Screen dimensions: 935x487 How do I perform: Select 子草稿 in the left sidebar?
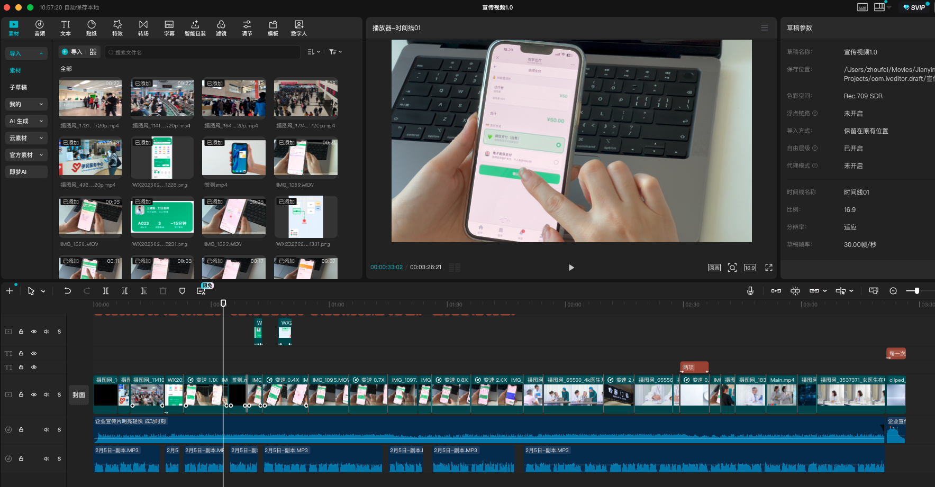19,87
